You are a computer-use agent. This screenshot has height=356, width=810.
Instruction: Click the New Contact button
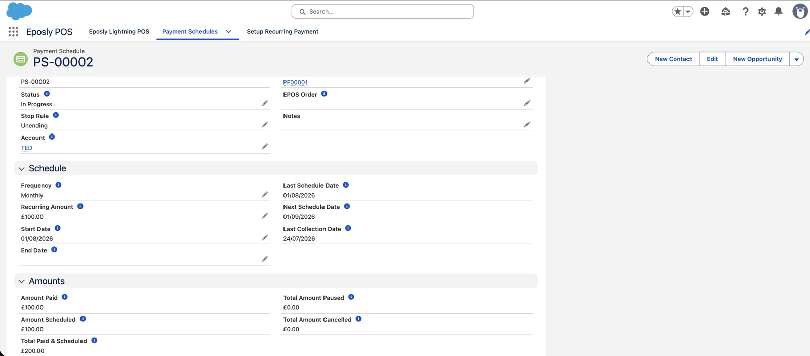coord(673,59)
